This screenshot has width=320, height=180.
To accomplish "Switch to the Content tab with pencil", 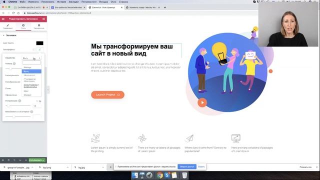I will (8, 26).
